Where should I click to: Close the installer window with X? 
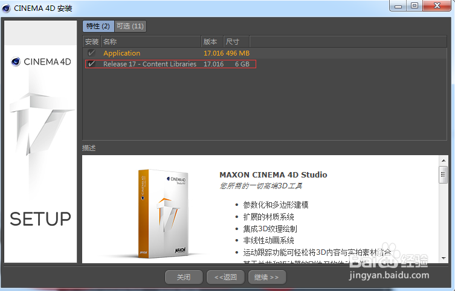pos(437,6)
